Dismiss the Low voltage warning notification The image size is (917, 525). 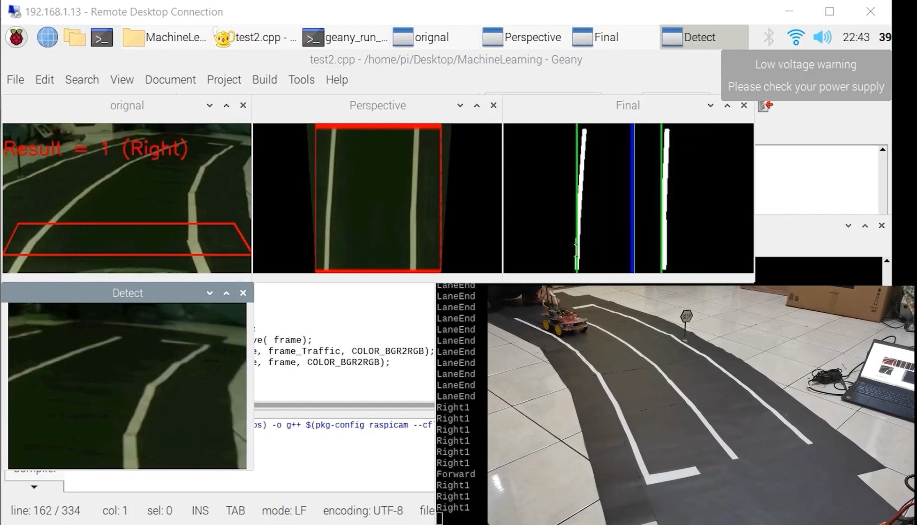point(805,75)
